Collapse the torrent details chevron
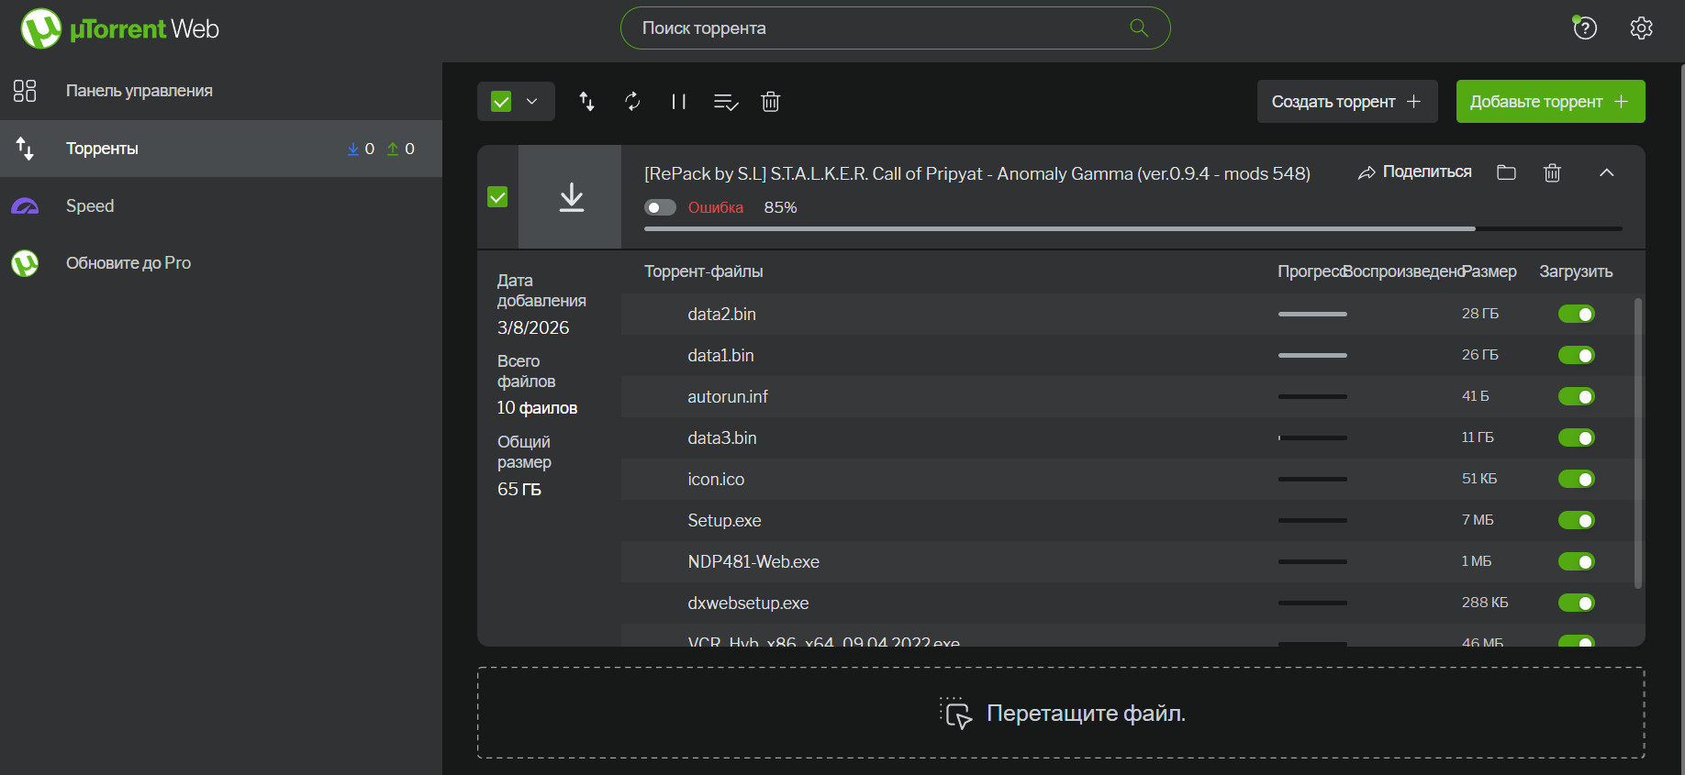The height and width of the screenshot is (775, 1685). coord(1606,172)
